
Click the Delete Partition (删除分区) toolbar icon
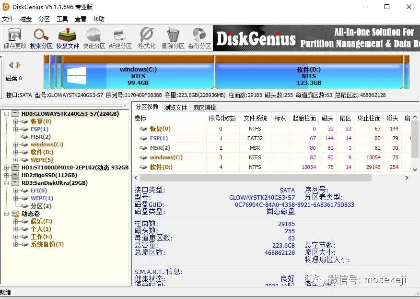point(173,38)
